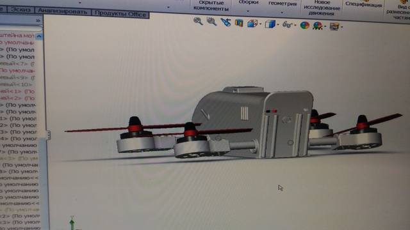The height and width of the screenshot is (230, 410).
Task: Open the Hide/Show Items glasses icon
Action: tap(287, 25)
